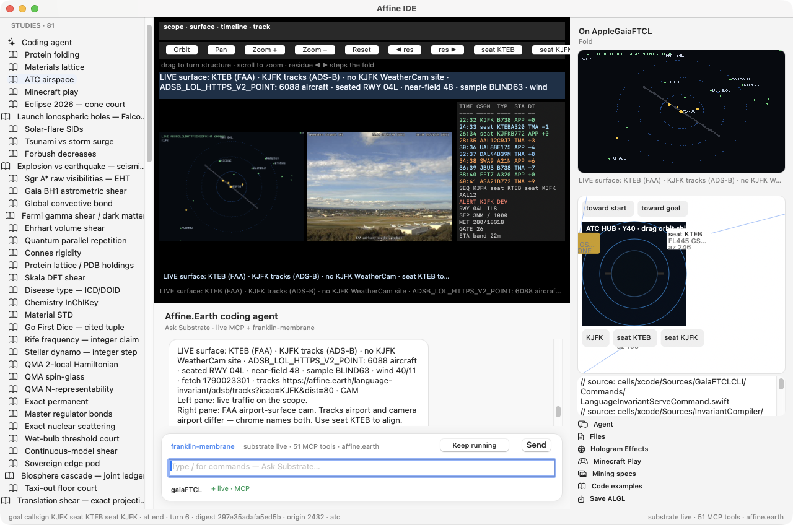The width and height of the screenshot is (793, 525).
Task: Click the standalone KJFK chip under ATC HUB
Action: pos(595,337)
